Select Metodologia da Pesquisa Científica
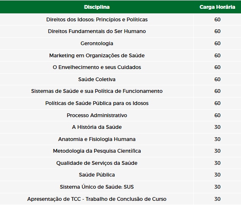 [97, 151]
